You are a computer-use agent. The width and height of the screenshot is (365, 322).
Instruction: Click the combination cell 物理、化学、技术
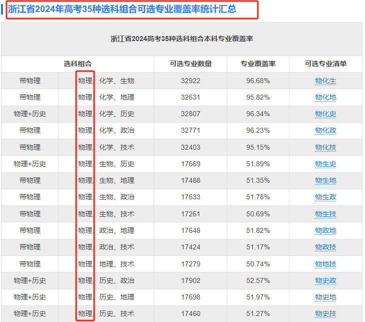coord(106,147)
